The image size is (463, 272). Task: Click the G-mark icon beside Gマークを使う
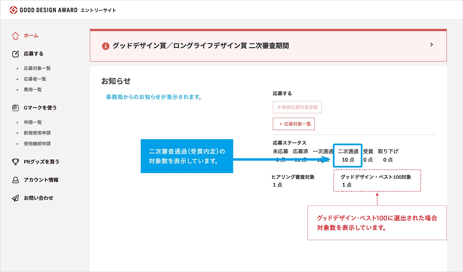(x=15, y=107)
